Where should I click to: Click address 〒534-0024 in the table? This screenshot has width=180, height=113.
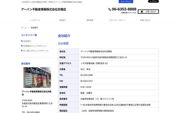[x=104, y=57]
